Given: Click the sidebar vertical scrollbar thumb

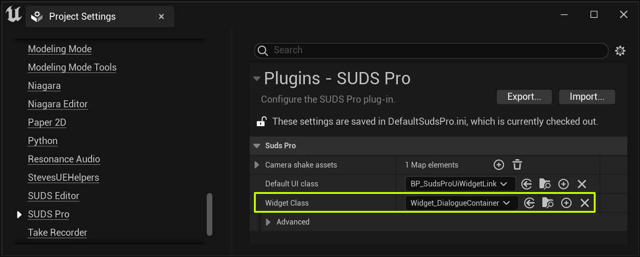Looking at the screenshot, I should coord(210,214).
